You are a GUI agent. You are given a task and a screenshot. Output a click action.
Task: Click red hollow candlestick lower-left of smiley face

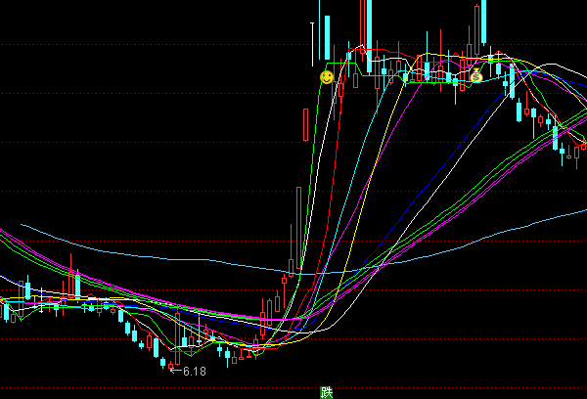(x=306, y=124)
